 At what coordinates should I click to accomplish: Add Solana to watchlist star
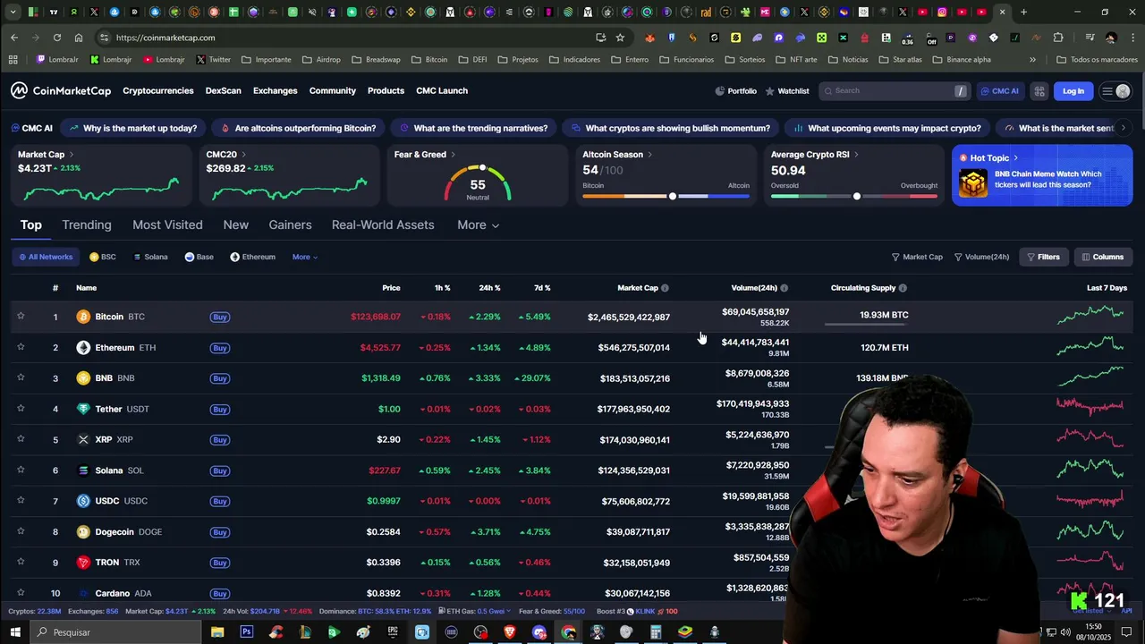pos(21,470)
